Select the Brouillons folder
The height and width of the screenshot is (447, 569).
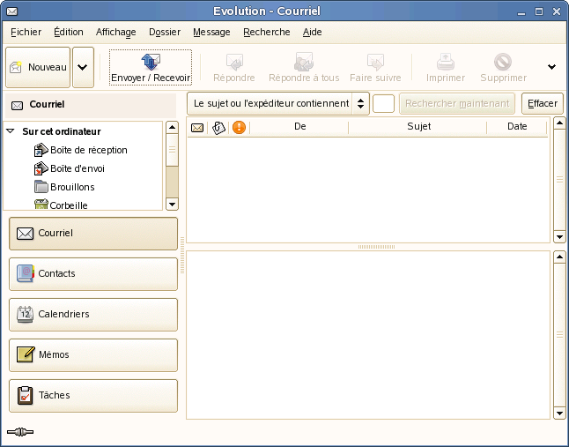(x=72, y=187)
